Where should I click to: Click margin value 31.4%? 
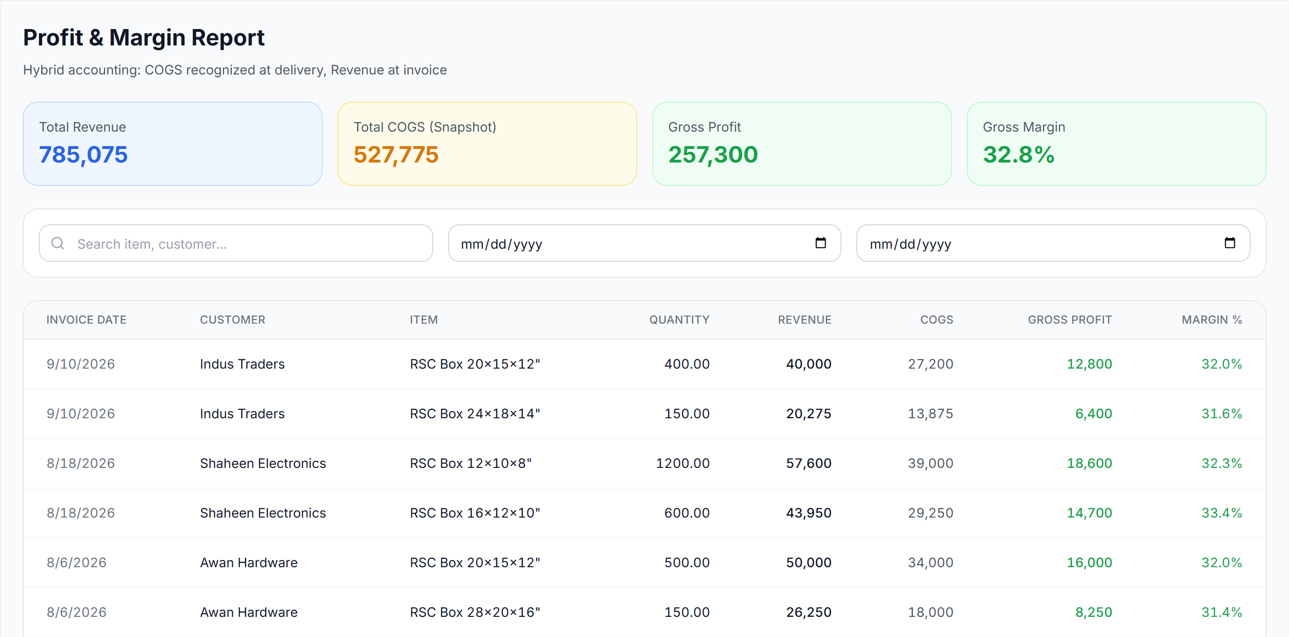pyautogui.click(x=1222, y=613)
